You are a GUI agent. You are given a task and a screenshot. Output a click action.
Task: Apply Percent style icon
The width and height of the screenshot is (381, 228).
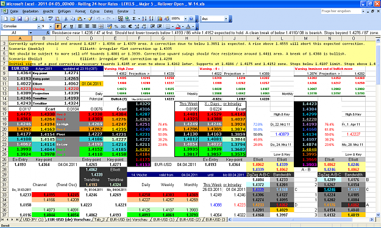116,26
